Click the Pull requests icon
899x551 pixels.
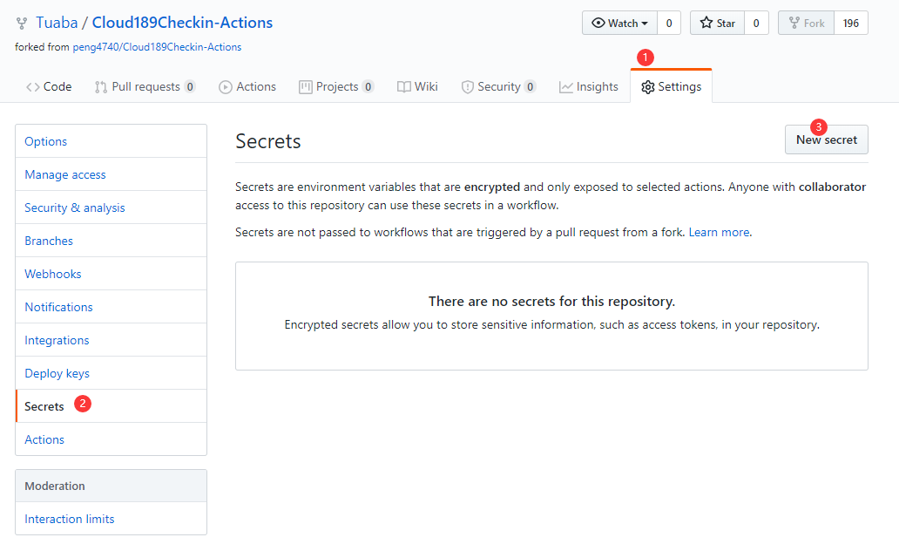pyautogui.click(x=101, y=87)
